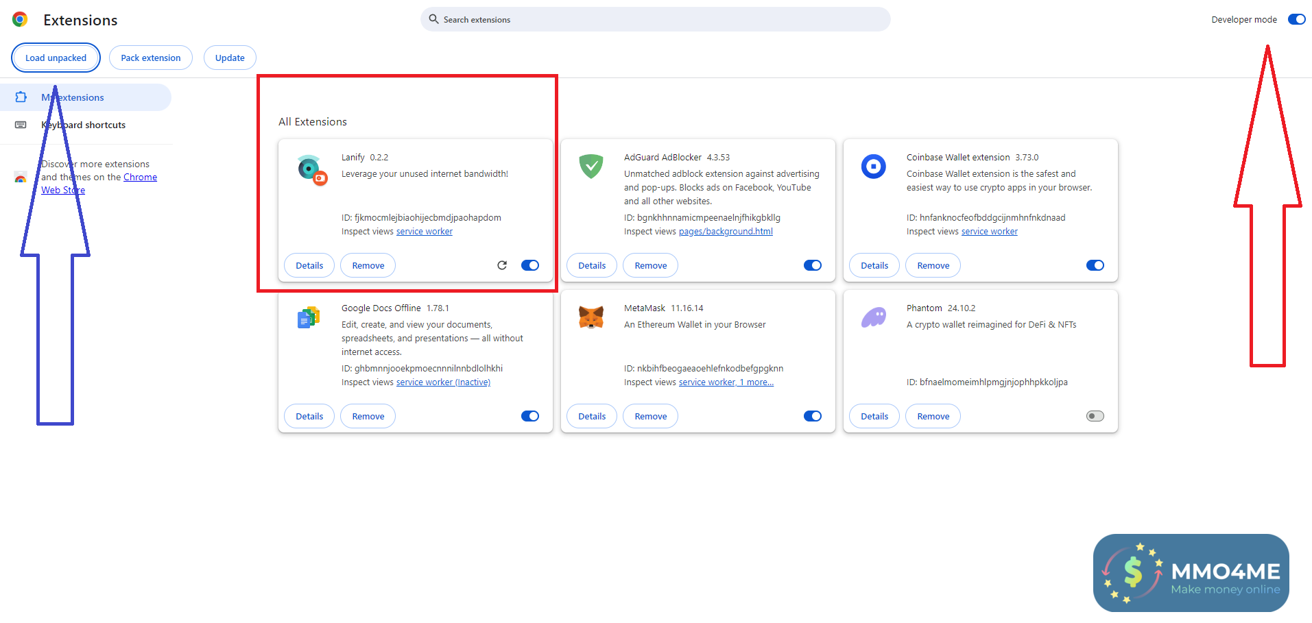Click the Coinbase Wallet extension icon

[x=873, y=166]
